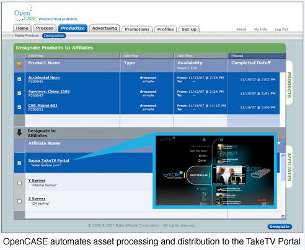Open the Y Server affiliate link
The width and height of the screenshot is (305, 250).
coord(37,180)
